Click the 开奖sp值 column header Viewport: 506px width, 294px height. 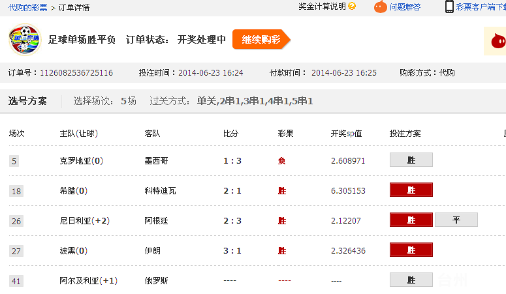pyautogui.click(x=346, y=134)
